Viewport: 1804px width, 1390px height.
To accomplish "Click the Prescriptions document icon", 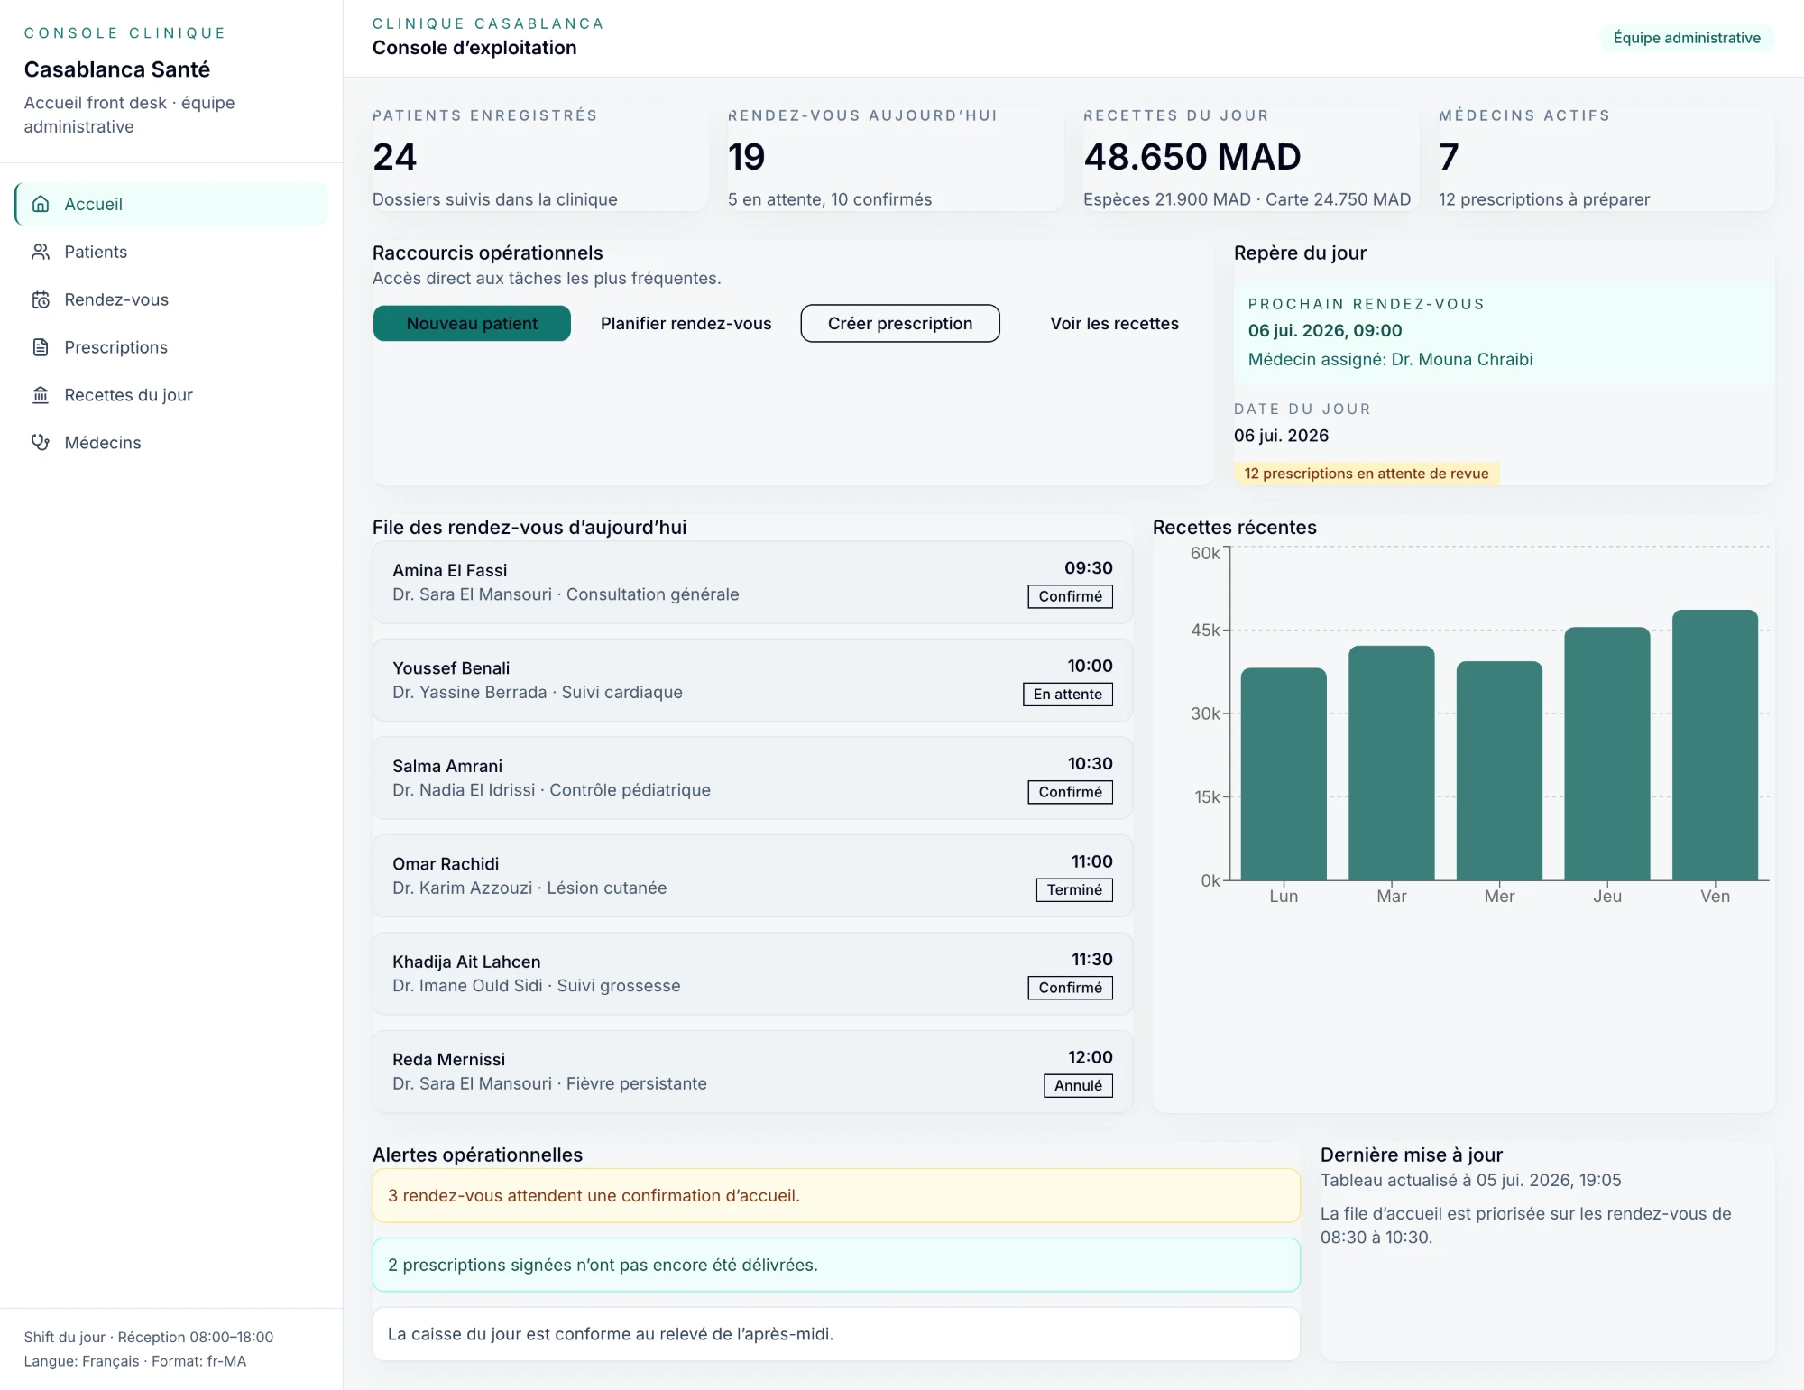I will (41, 347).
